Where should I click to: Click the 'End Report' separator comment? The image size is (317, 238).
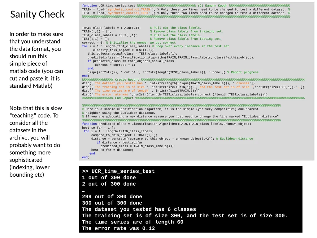193,98
